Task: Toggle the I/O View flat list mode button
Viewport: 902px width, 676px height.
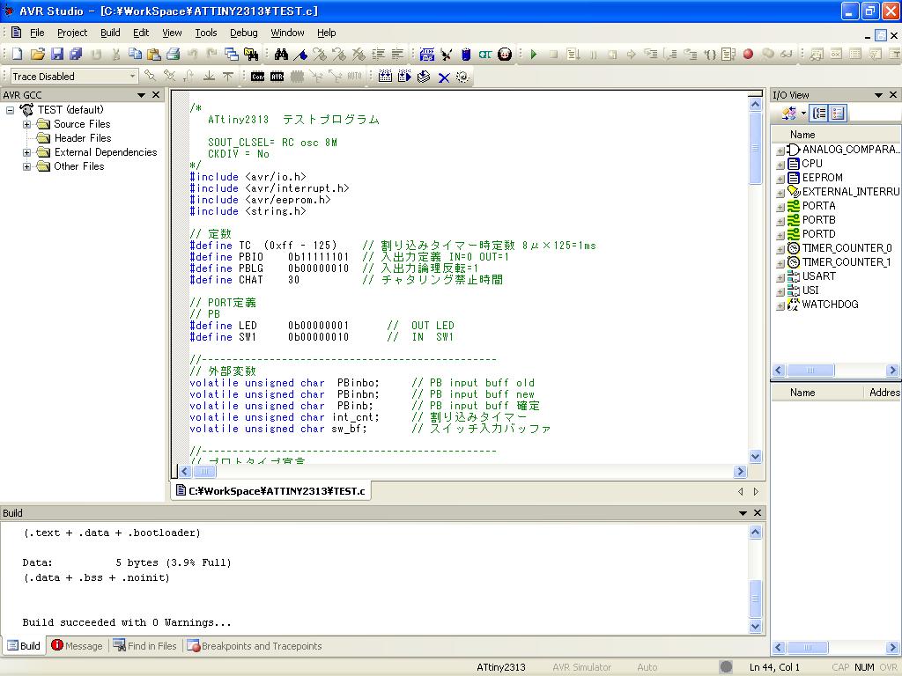Action: [838, 114]
